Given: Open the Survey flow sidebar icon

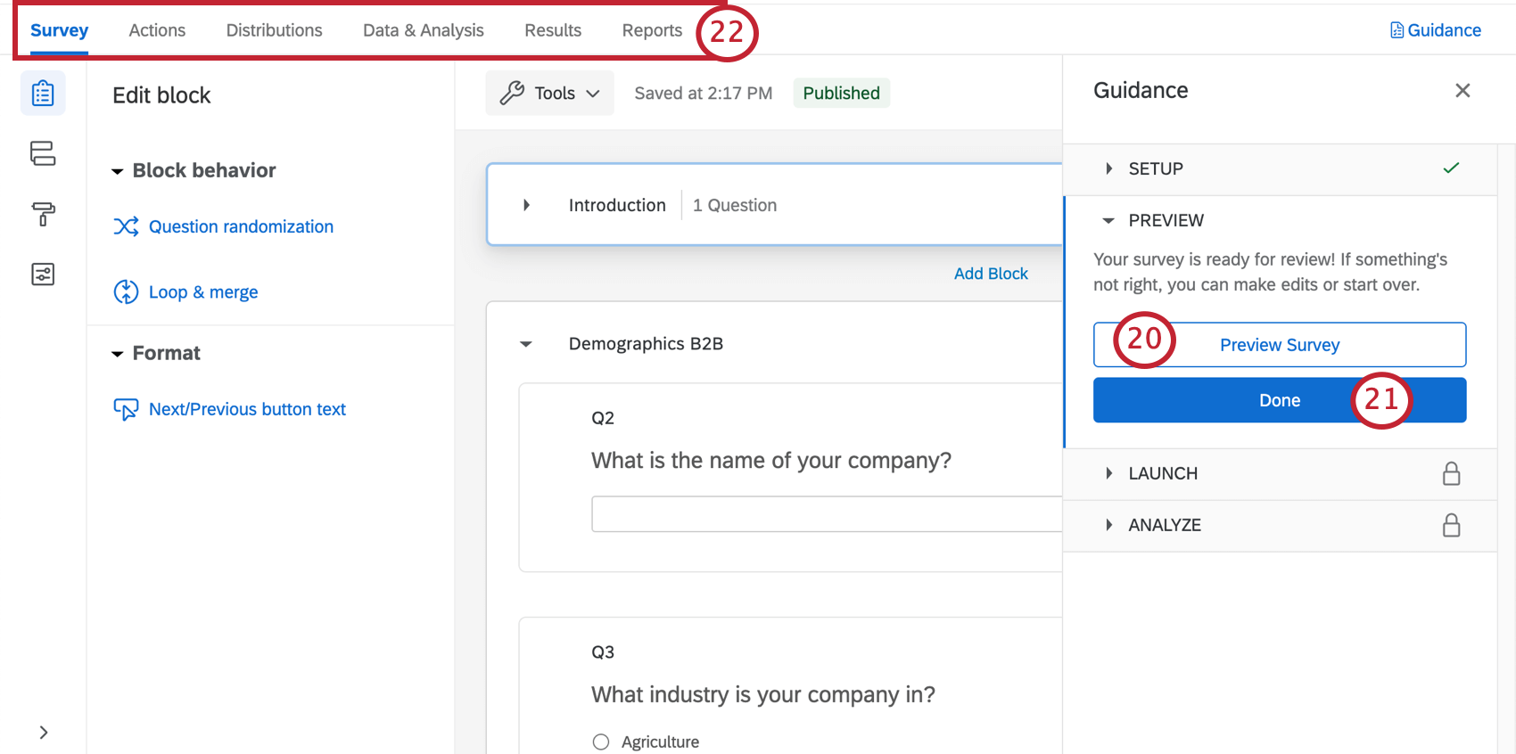Looking at the screenshot, I should pos(43,153).
